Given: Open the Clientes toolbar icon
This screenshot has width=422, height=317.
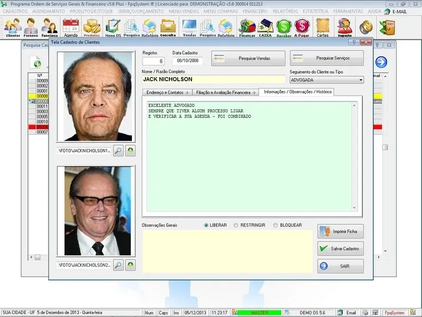Looking at the screenshot, I should pyautogui.click(x=13, y=27).
